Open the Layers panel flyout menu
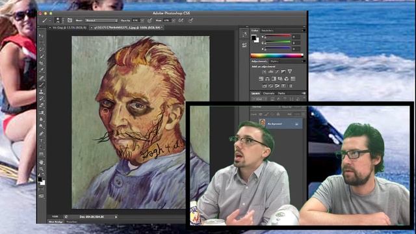The image size is (416, 234). pos(304,93)
